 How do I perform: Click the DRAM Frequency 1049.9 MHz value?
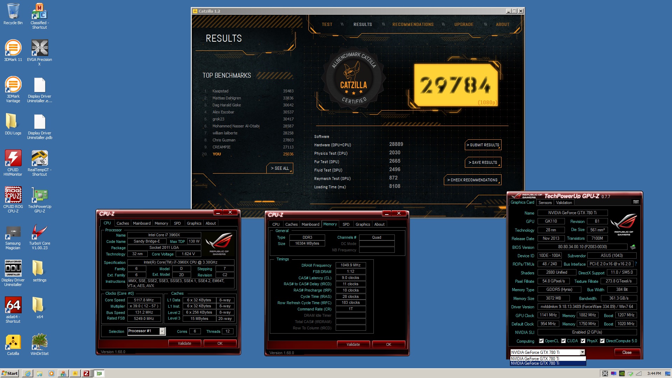point(351,265)
